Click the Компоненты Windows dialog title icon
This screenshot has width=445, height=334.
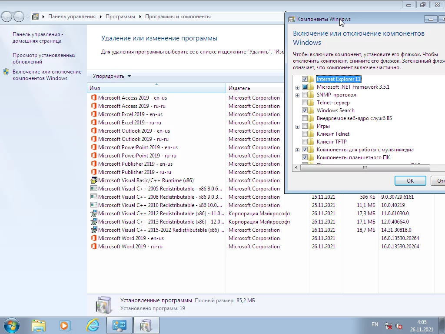[292, 19]
